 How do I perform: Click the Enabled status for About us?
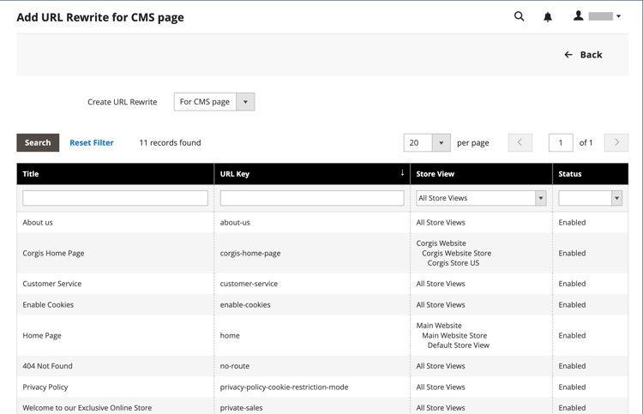click(572, 223)
